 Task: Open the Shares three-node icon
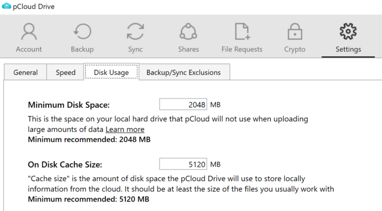[188, 31]
